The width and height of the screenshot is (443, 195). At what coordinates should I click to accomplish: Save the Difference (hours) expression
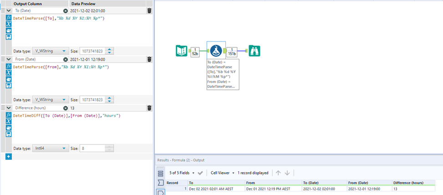point(9,134)
